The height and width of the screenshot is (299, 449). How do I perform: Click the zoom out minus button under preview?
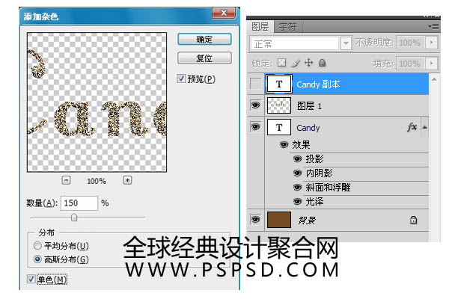tap(66, 180)
